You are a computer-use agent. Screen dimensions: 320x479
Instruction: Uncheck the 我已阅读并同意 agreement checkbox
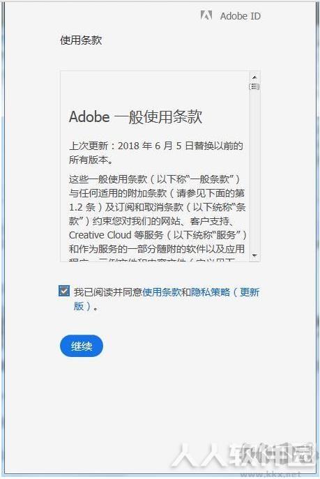[64, 291]
